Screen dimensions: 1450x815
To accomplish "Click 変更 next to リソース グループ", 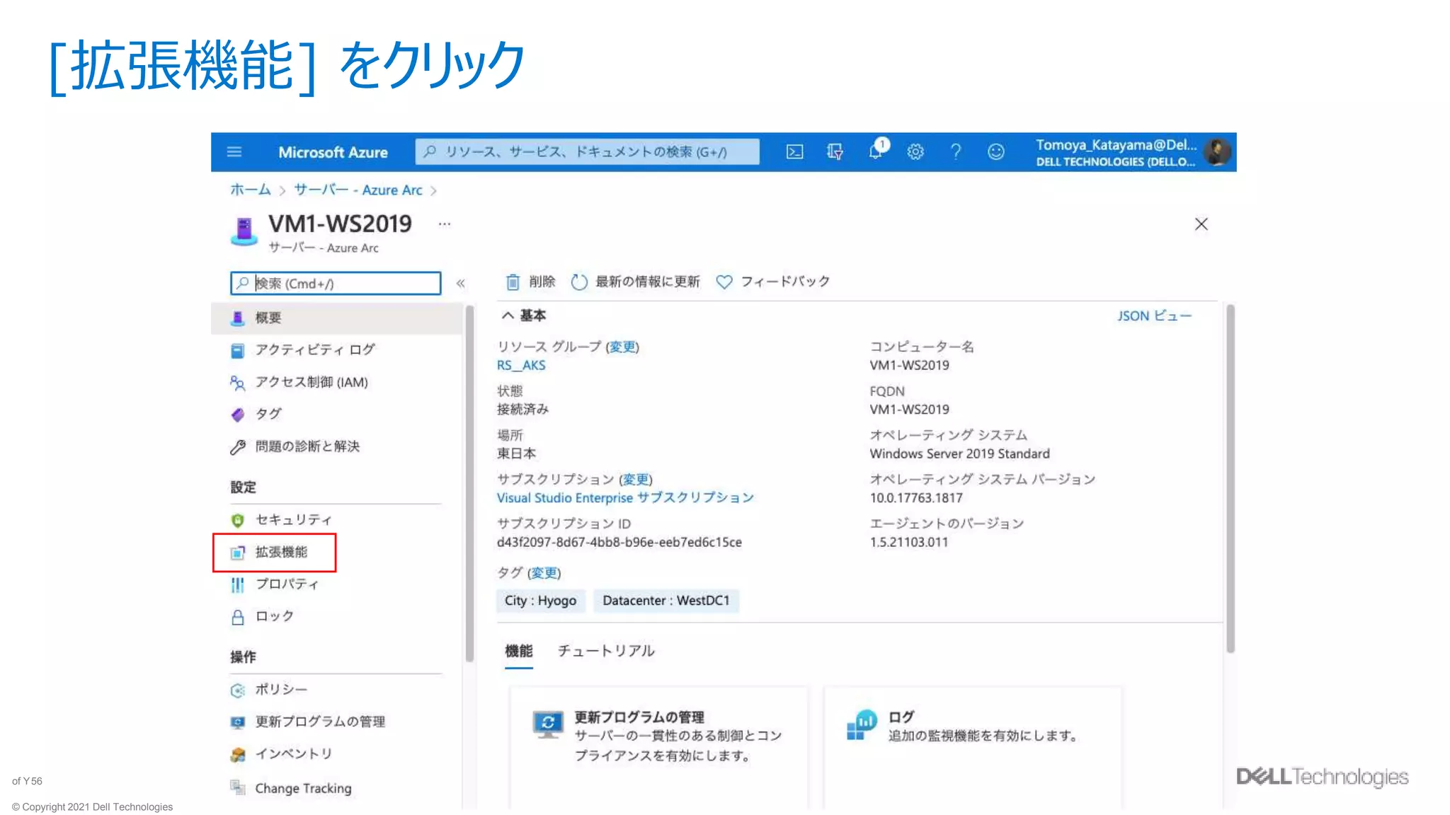I will click(622, 347).
